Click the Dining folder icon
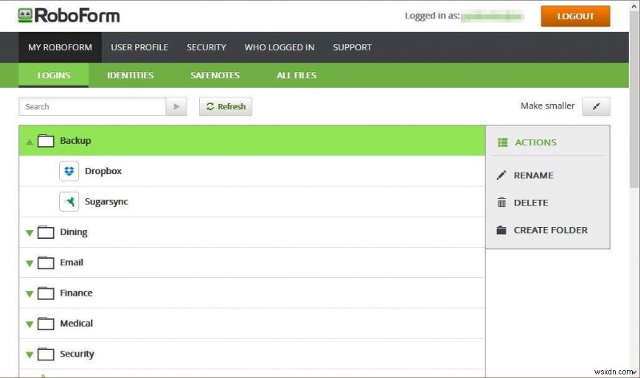 click(46, 232)
